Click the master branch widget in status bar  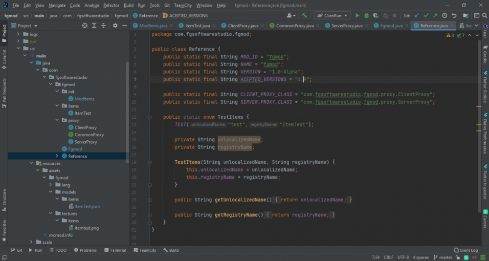(443, 258)
